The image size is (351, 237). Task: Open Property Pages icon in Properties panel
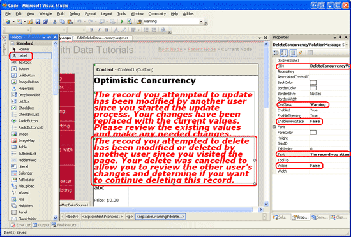click(x=310, y=53)
